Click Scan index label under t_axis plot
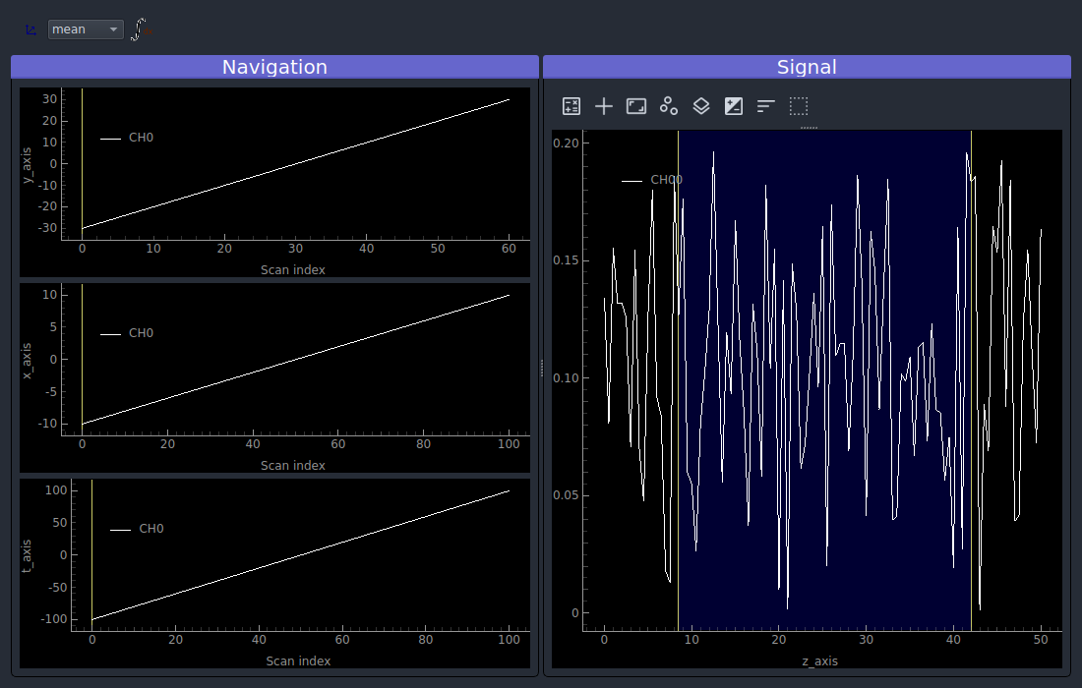Viewport: 1082px width, 688px height. (298, 661)
